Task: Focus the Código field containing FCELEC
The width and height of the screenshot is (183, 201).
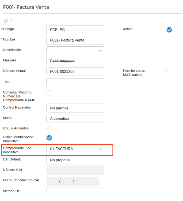Action: click(75, 30)
